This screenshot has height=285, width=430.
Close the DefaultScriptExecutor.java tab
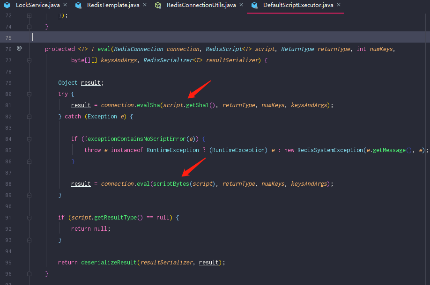coord(339,5)
